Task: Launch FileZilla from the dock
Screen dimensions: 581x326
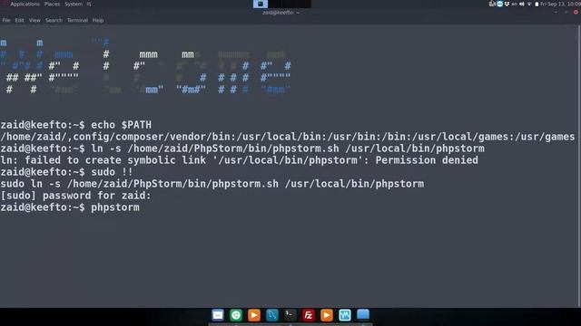Action: [309, 315]
